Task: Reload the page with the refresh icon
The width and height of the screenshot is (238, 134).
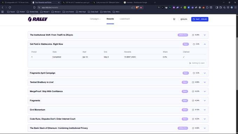Action: [x=10, y=7]
